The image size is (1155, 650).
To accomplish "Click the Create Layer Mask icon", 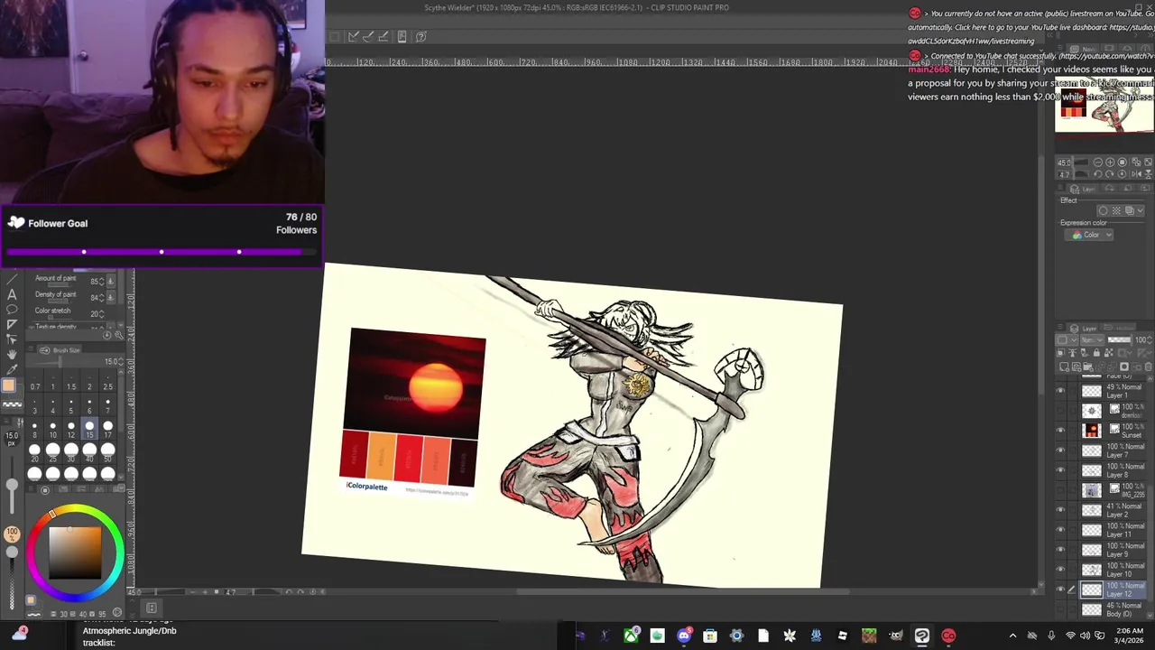I will pyautogui.click(x=1124, y=367).
